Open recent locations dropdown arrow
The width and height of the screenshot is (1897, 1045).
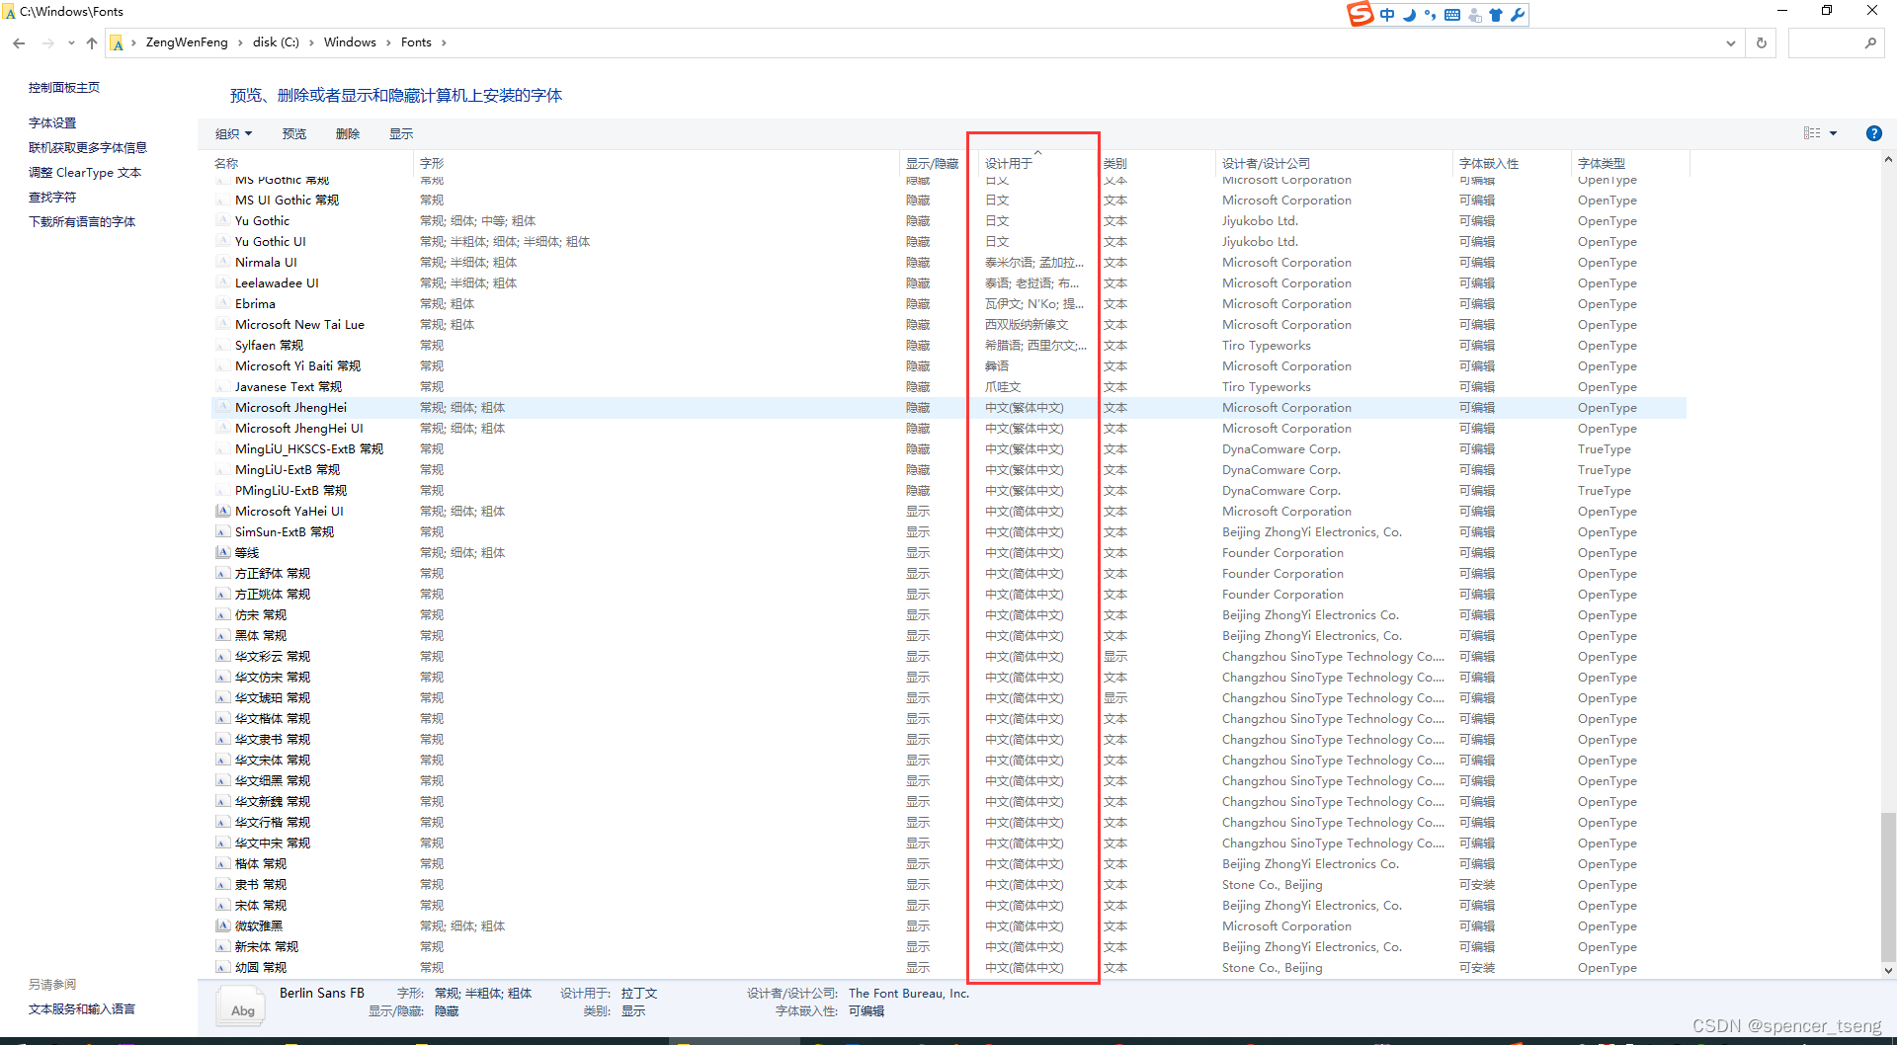(71, 42)
